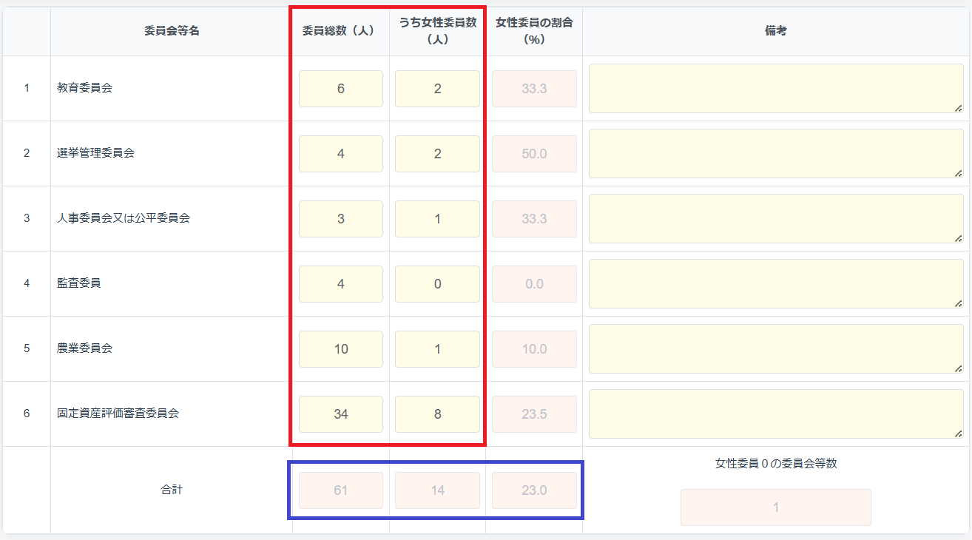
Task: Click the female total field showing 14
Action: 437,490
